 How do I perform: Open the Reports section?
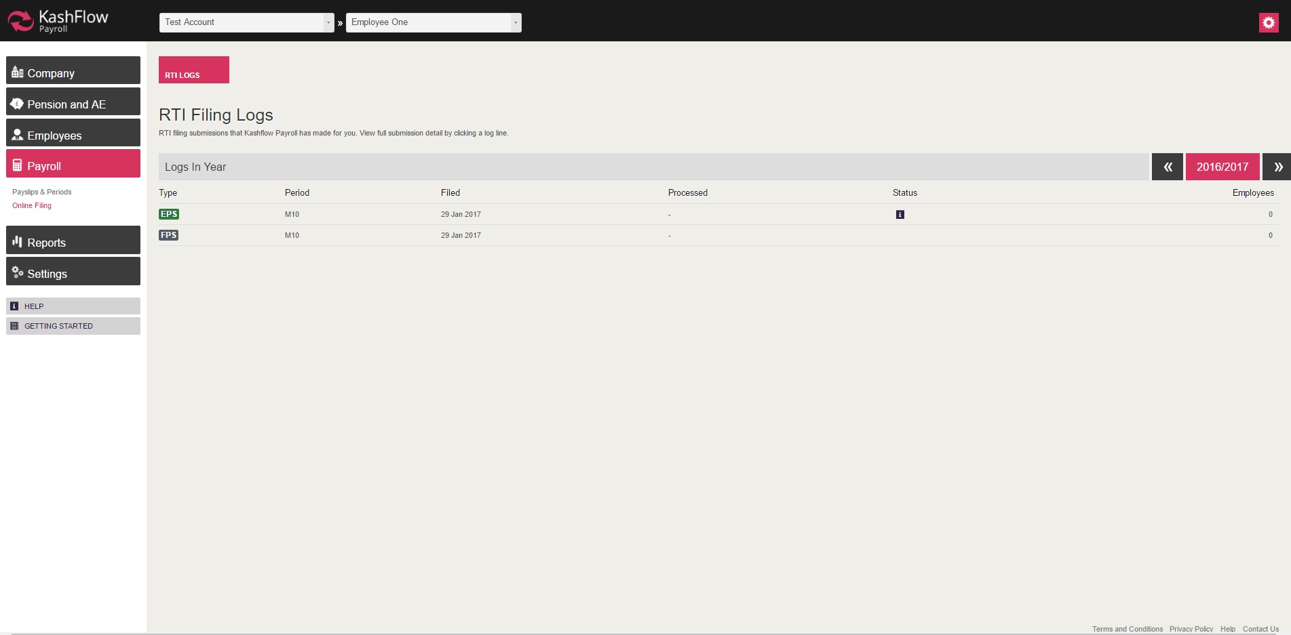click(73, 241)
